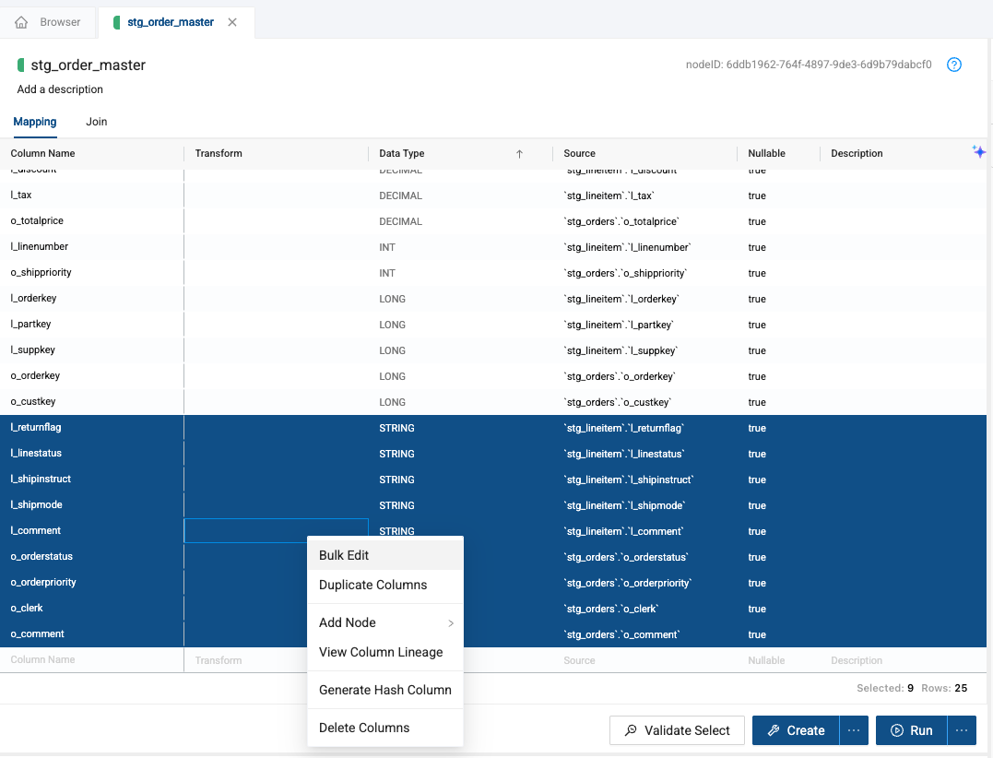Click the nullable true value for o_orderkey
Image resolution: width=993 pixels, height=758 pixels.
pyautogui.click(x=757, y=377)
